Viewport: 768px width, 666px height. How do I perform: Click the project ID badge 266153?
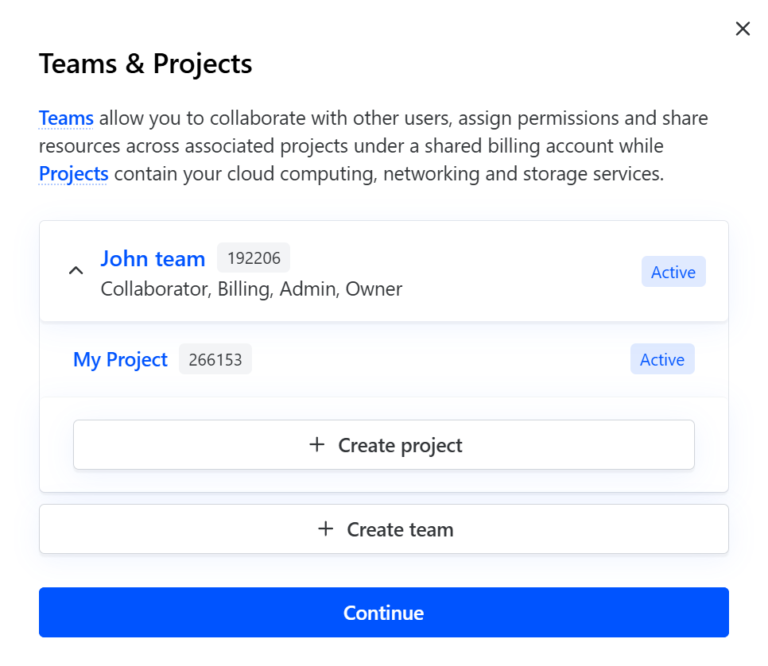[215, 359]
